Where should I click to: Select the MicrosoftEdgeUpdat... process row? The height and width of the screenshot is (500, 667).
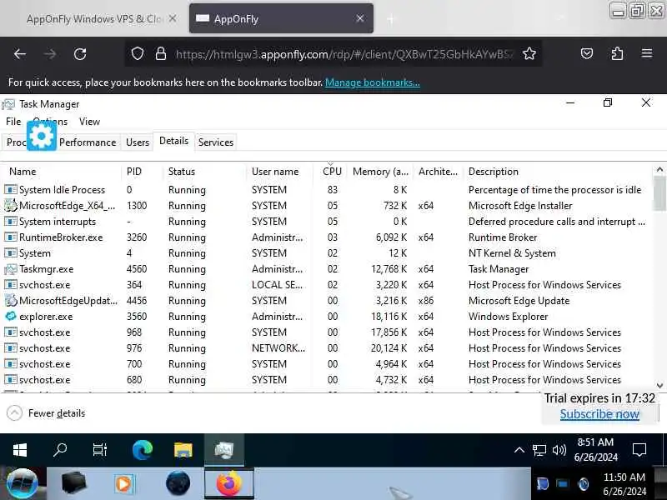coord(327,301)
